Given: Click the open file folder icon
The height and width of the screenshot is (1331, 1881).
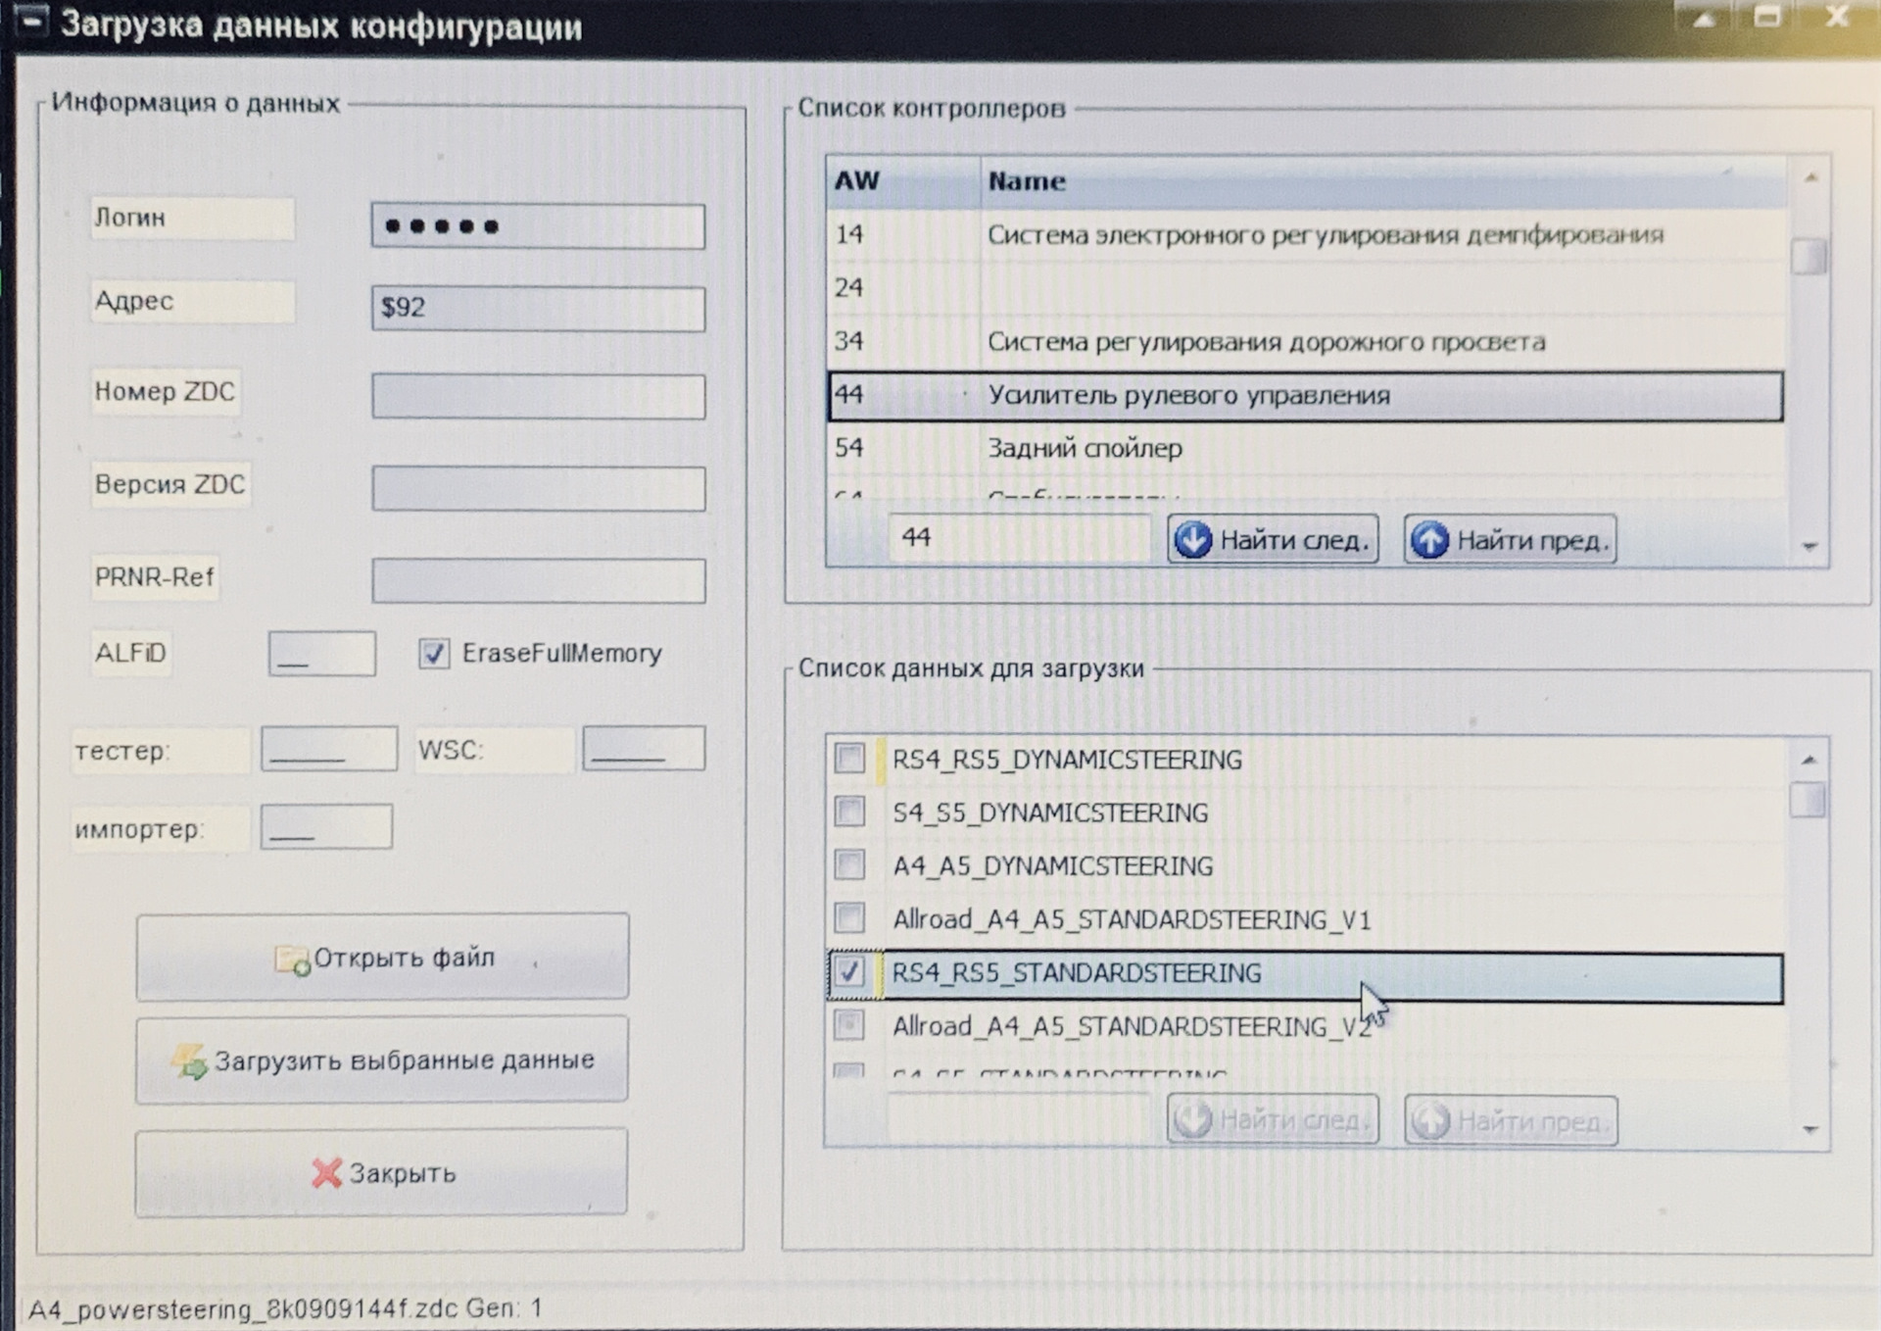Looking at the screenshot, I should coord(292,960).
